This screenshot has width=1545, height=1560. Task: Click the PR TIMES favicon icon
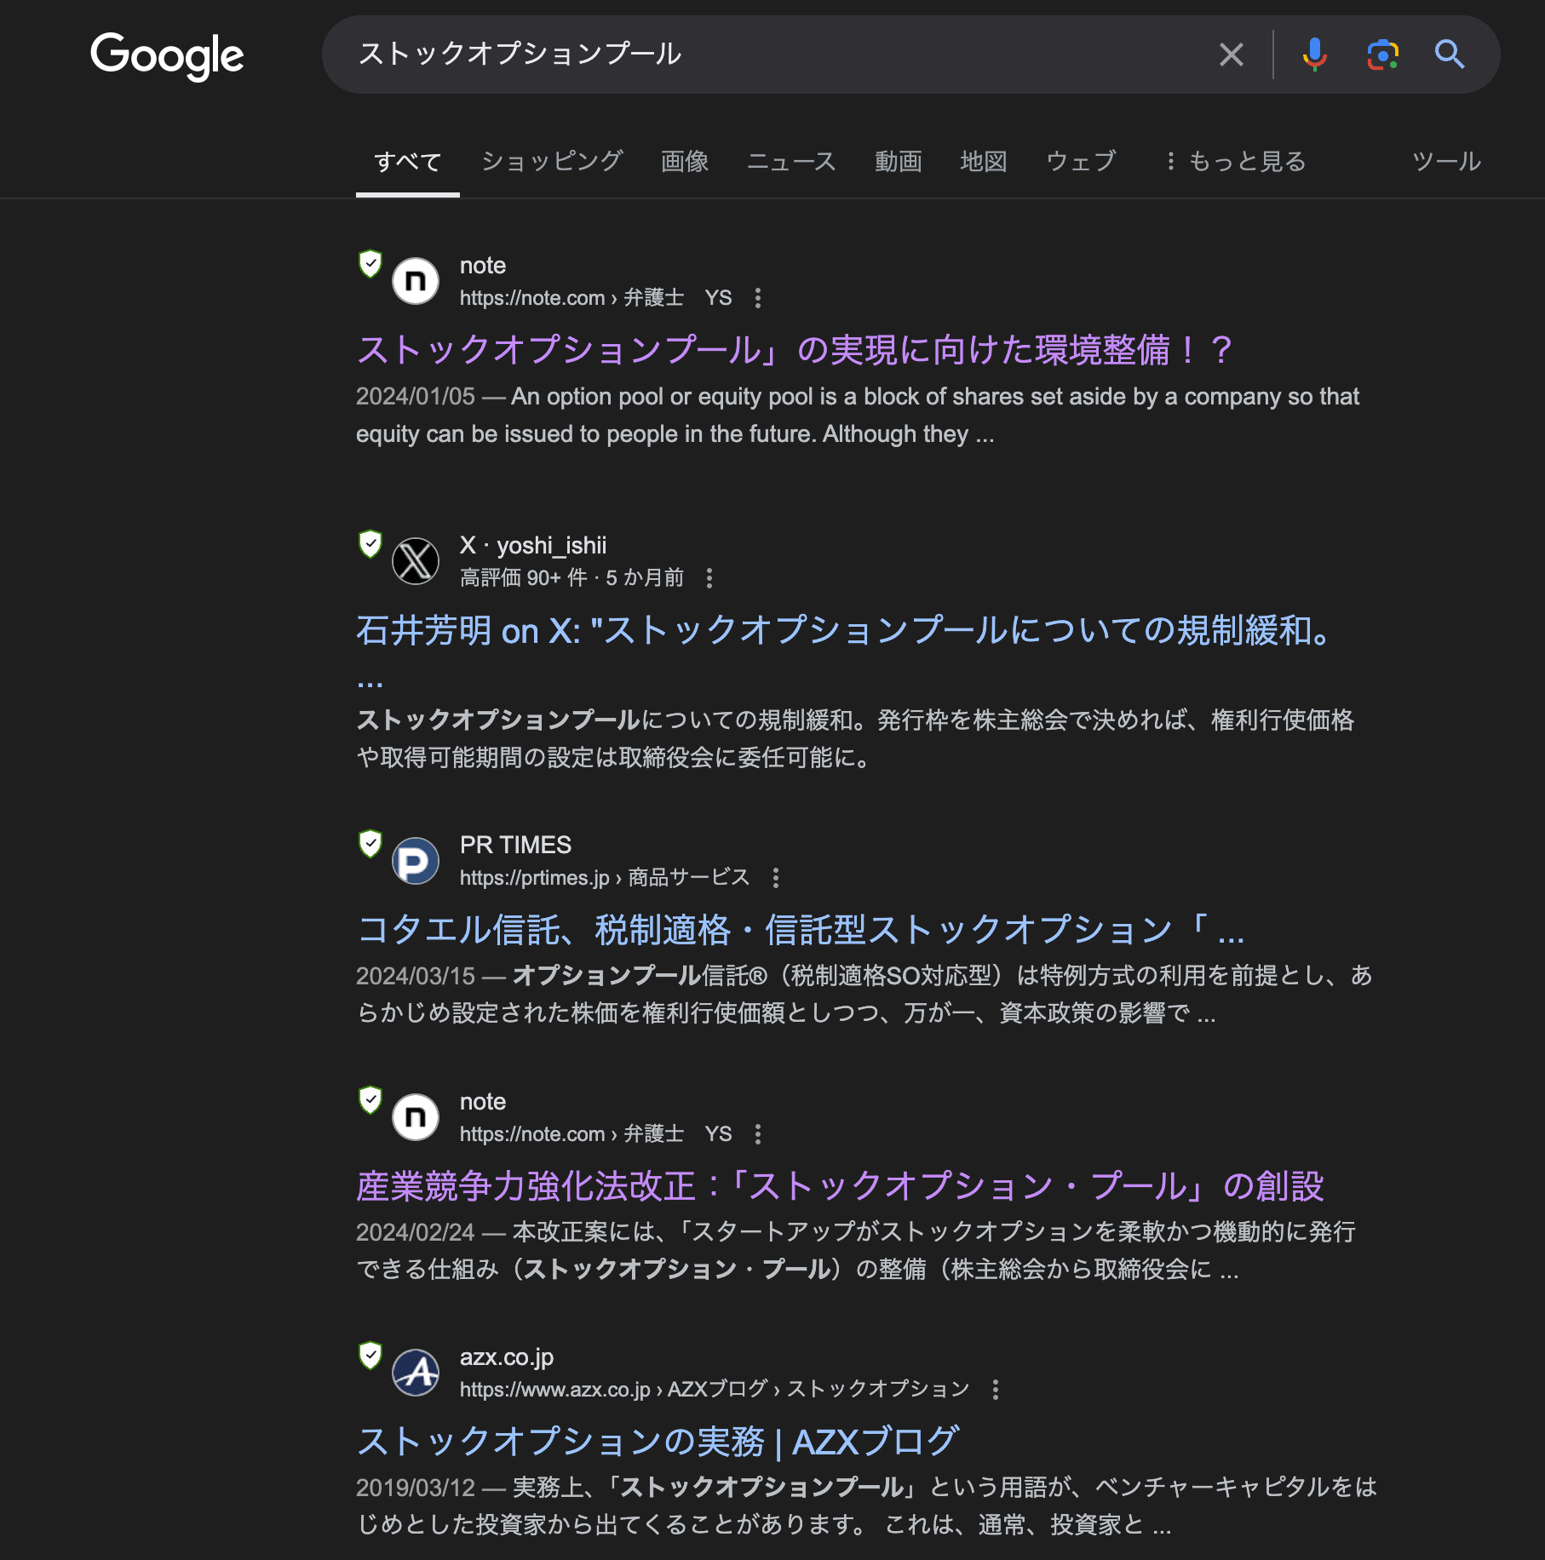click(x=416, y=861)
